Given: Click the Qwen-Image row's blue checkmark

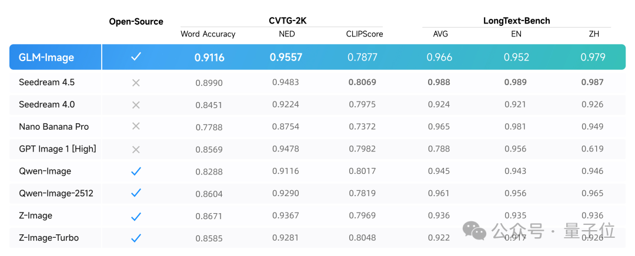Looking at the screenshot, I should 136,171.
